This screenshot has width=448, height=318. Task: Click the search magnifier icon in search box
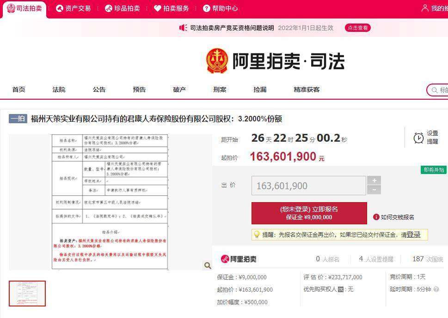pyautogui.click(x=435, y=90)
